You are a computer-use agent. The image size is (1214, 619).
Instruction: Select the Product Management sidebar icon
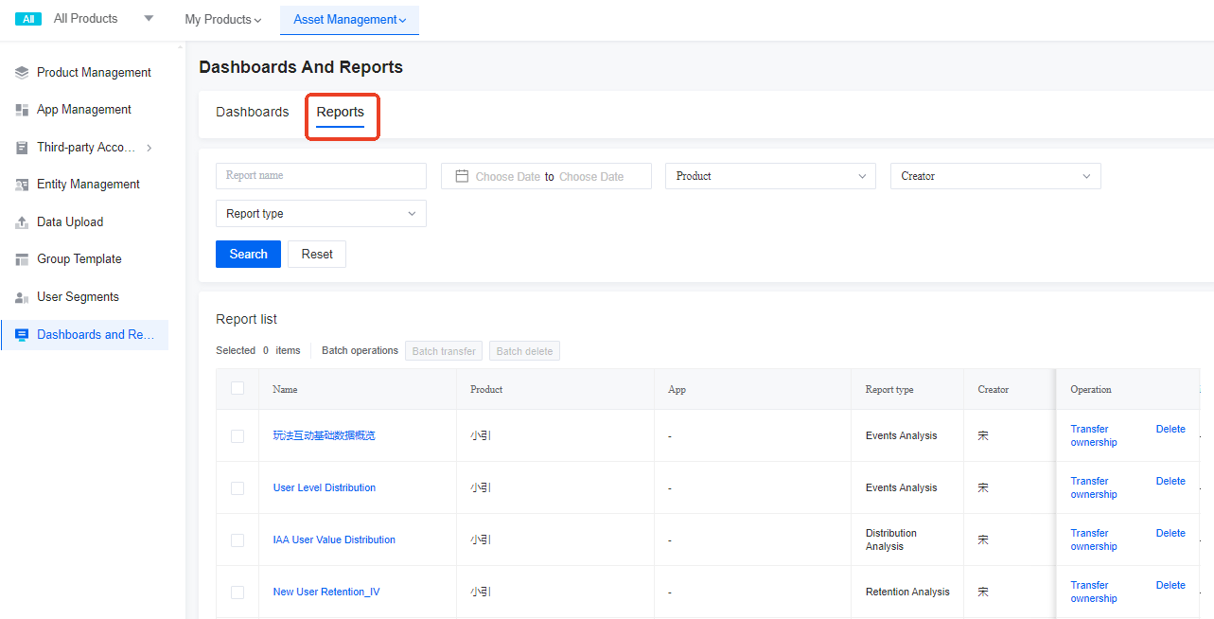[20, 72]
